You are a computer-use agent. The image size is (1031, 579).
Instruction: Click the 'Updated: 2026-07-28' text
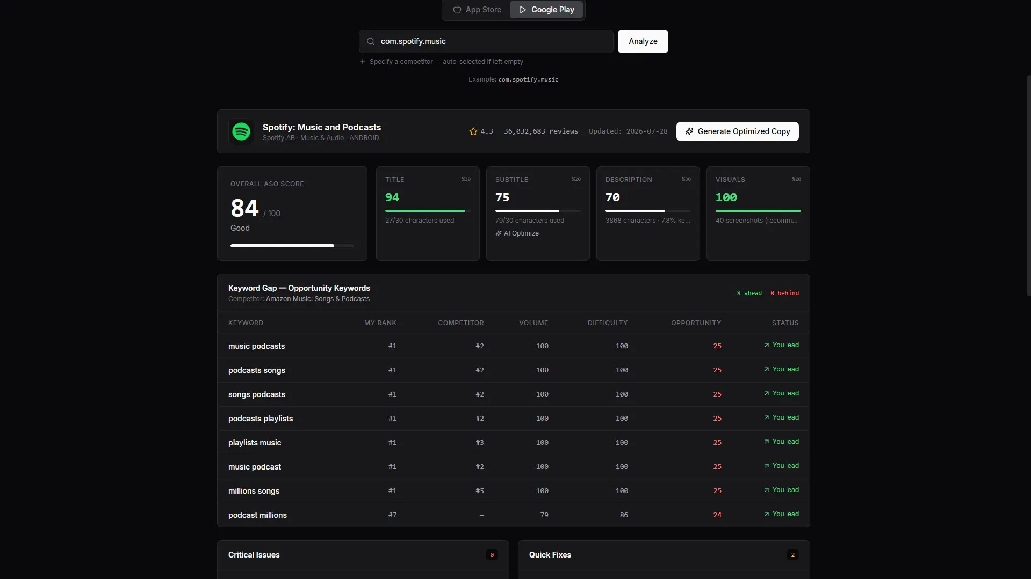(x=628, y=131)
